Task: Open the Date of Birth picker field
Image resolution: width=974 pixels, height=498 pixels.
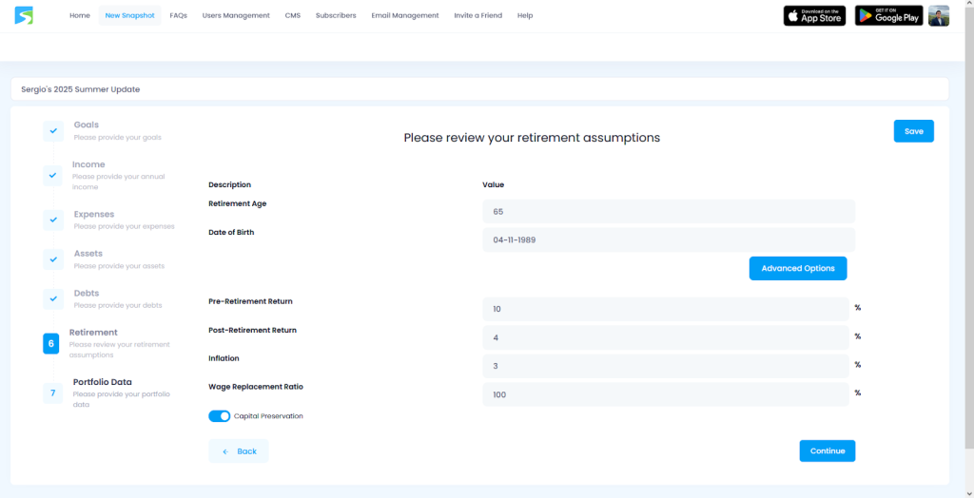Action: 668,239
